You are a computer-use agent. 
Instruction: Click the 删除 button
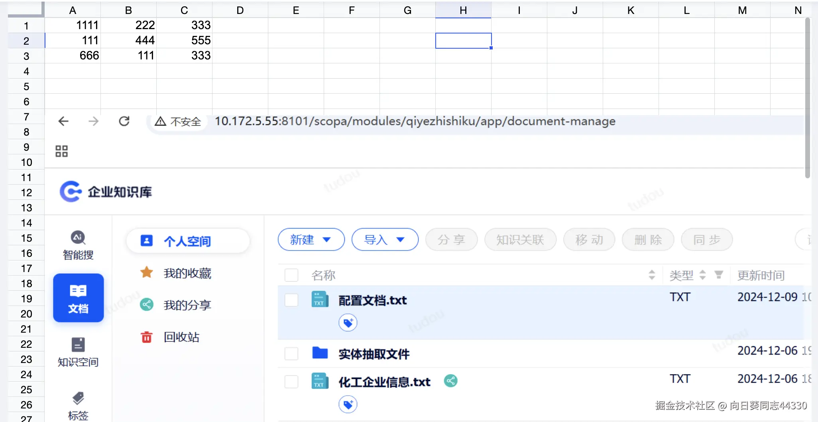tap(648, 240)
